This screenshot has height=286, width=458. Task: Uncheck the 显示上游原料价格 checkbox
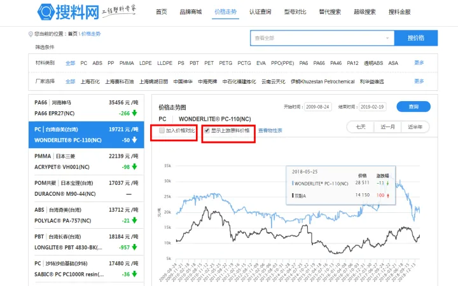[x=207, y=130]
